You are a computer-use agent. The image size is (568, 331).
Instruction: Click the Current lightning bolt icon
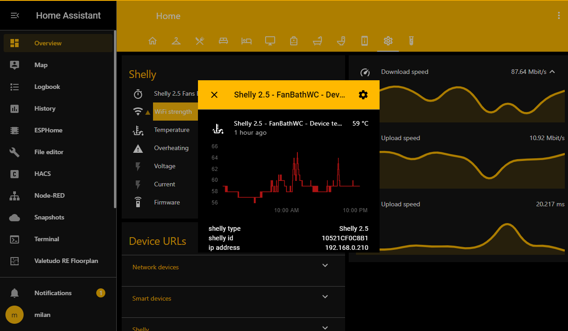point(138,185)
